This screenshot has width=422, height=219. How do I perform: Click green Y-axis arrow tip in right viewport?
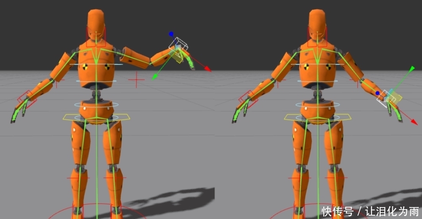tap(412, 69)
